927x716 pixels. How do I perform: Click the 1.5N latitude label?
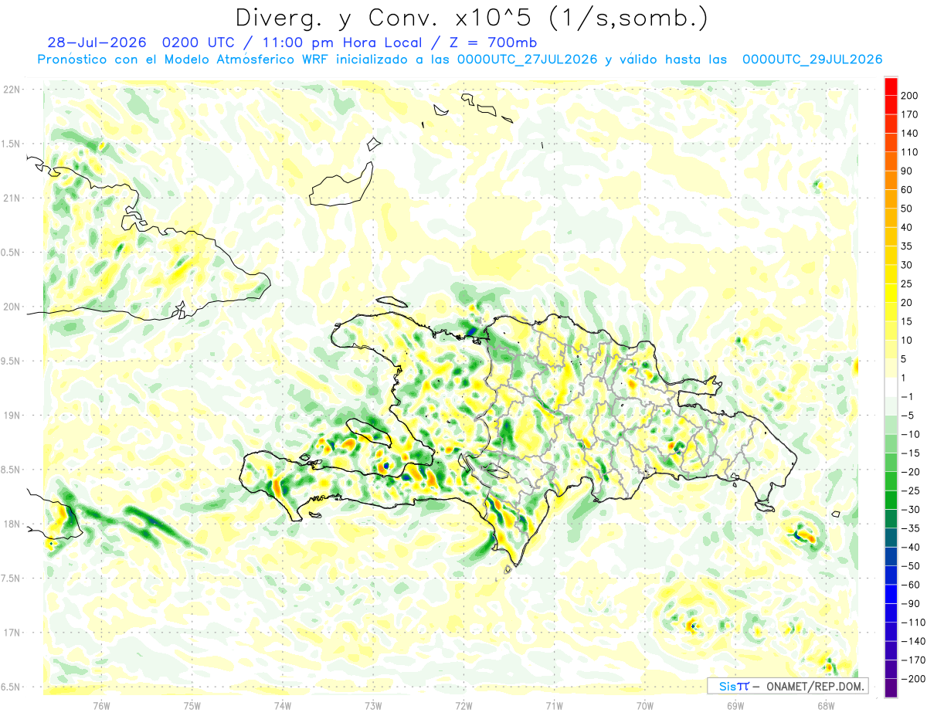pos(11,144)
